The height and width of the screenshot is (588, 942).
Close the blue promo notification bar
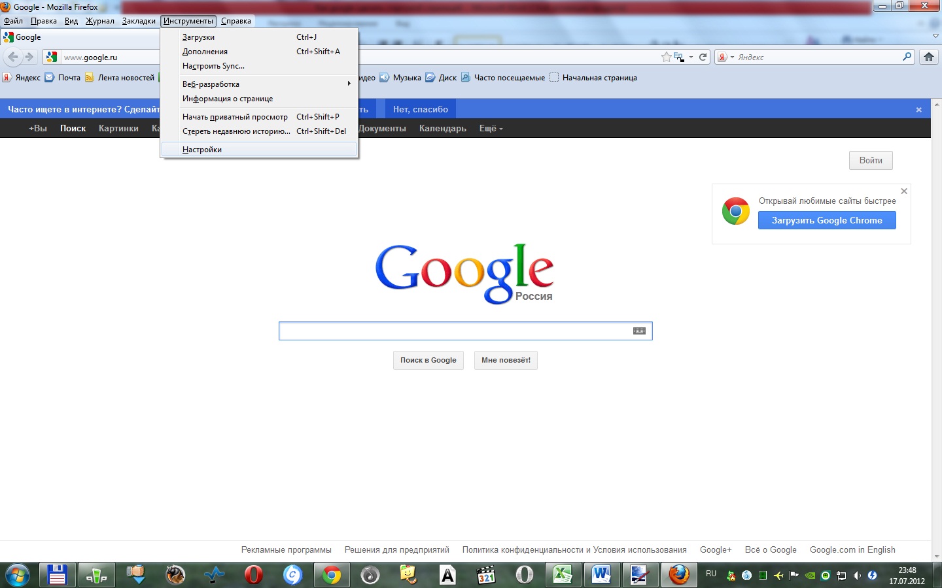918,110
